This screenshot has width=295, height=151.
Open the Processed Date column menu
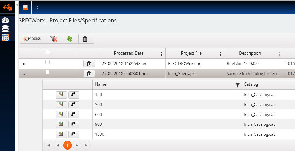(x=161, y=54)
